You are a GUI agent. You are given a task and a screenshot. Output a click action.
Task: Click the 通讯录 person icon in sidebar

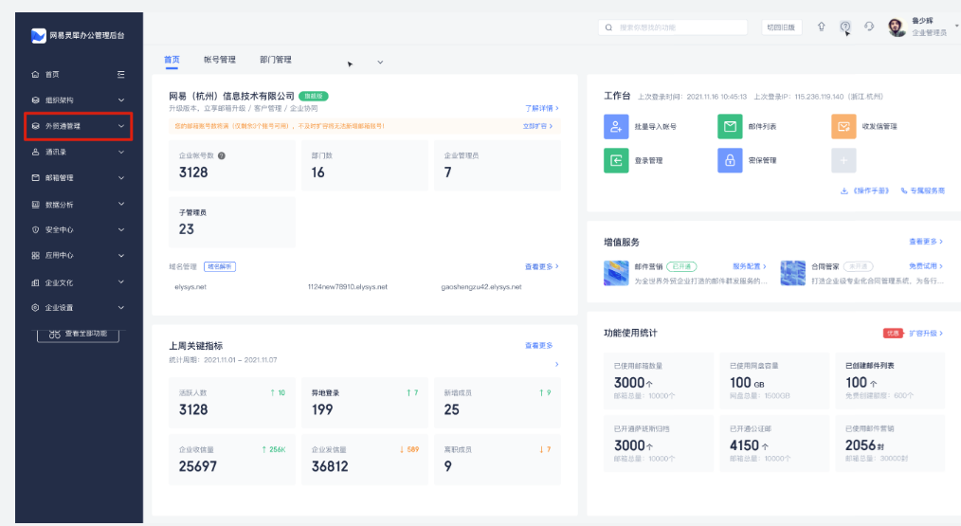pos(36,152)
